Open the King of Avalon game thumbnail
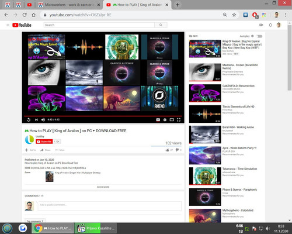 point(50,177)
